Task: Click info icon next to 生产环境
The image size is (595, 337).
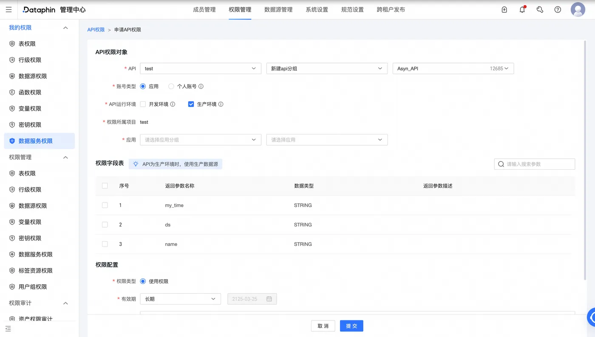Action: point(221,104)
